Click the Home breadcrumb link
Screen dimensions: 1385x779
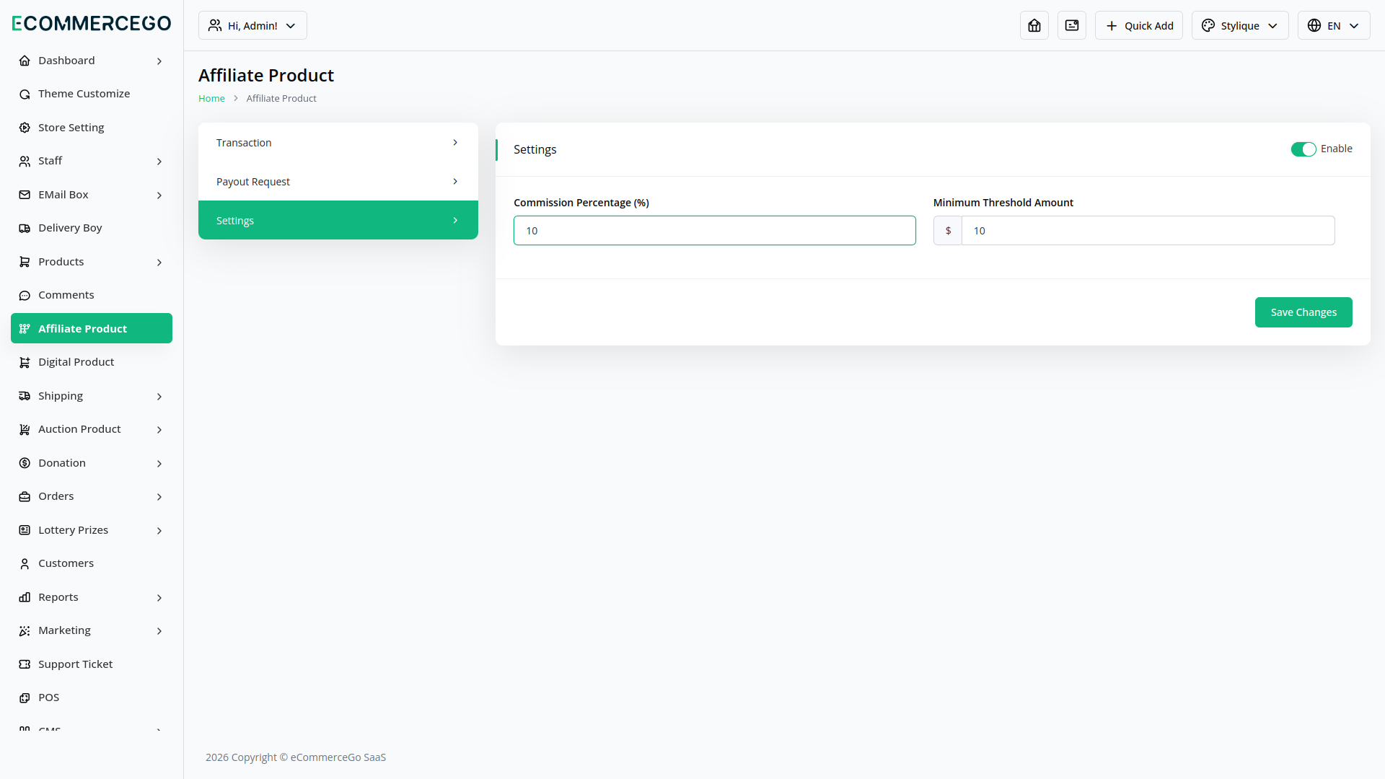(211, 98)
